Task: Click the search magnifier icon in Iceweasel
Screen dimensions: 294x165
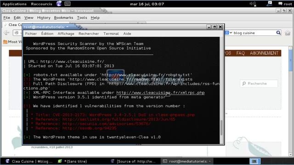Action: [278, 33]
